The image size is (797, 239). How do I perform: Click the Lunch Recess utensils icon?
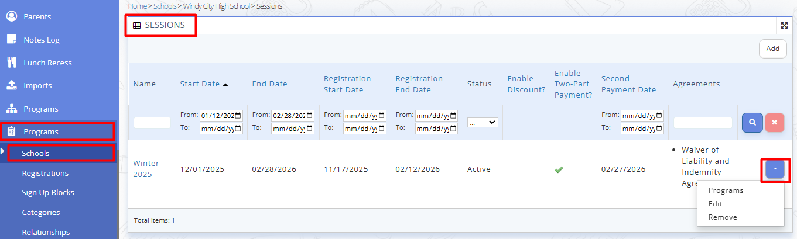11,63
